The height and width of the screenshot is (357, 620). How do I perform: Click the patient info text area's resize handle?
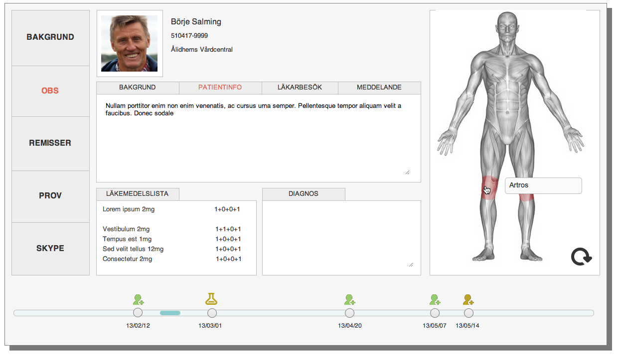pyautogui.click(x=407, y=172)
